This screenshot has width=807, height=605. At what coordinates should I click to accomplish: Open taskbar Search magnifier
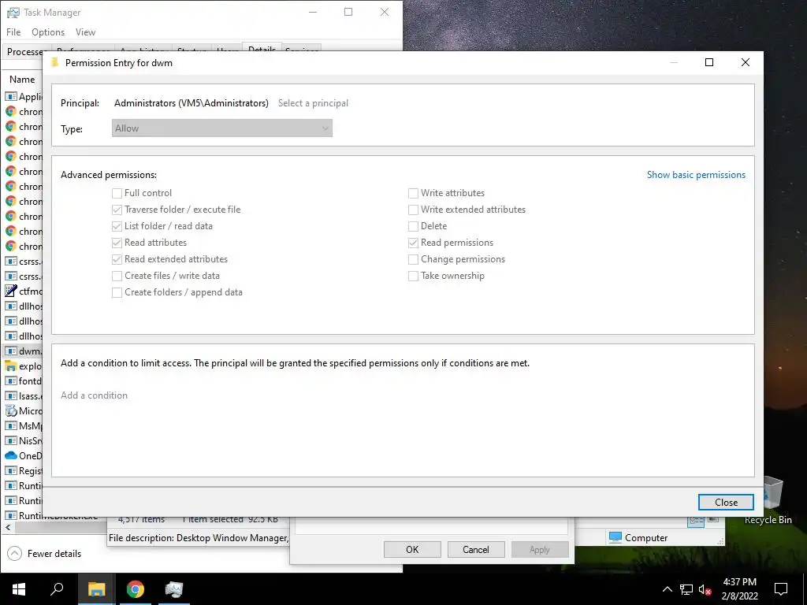click(57, 589)
